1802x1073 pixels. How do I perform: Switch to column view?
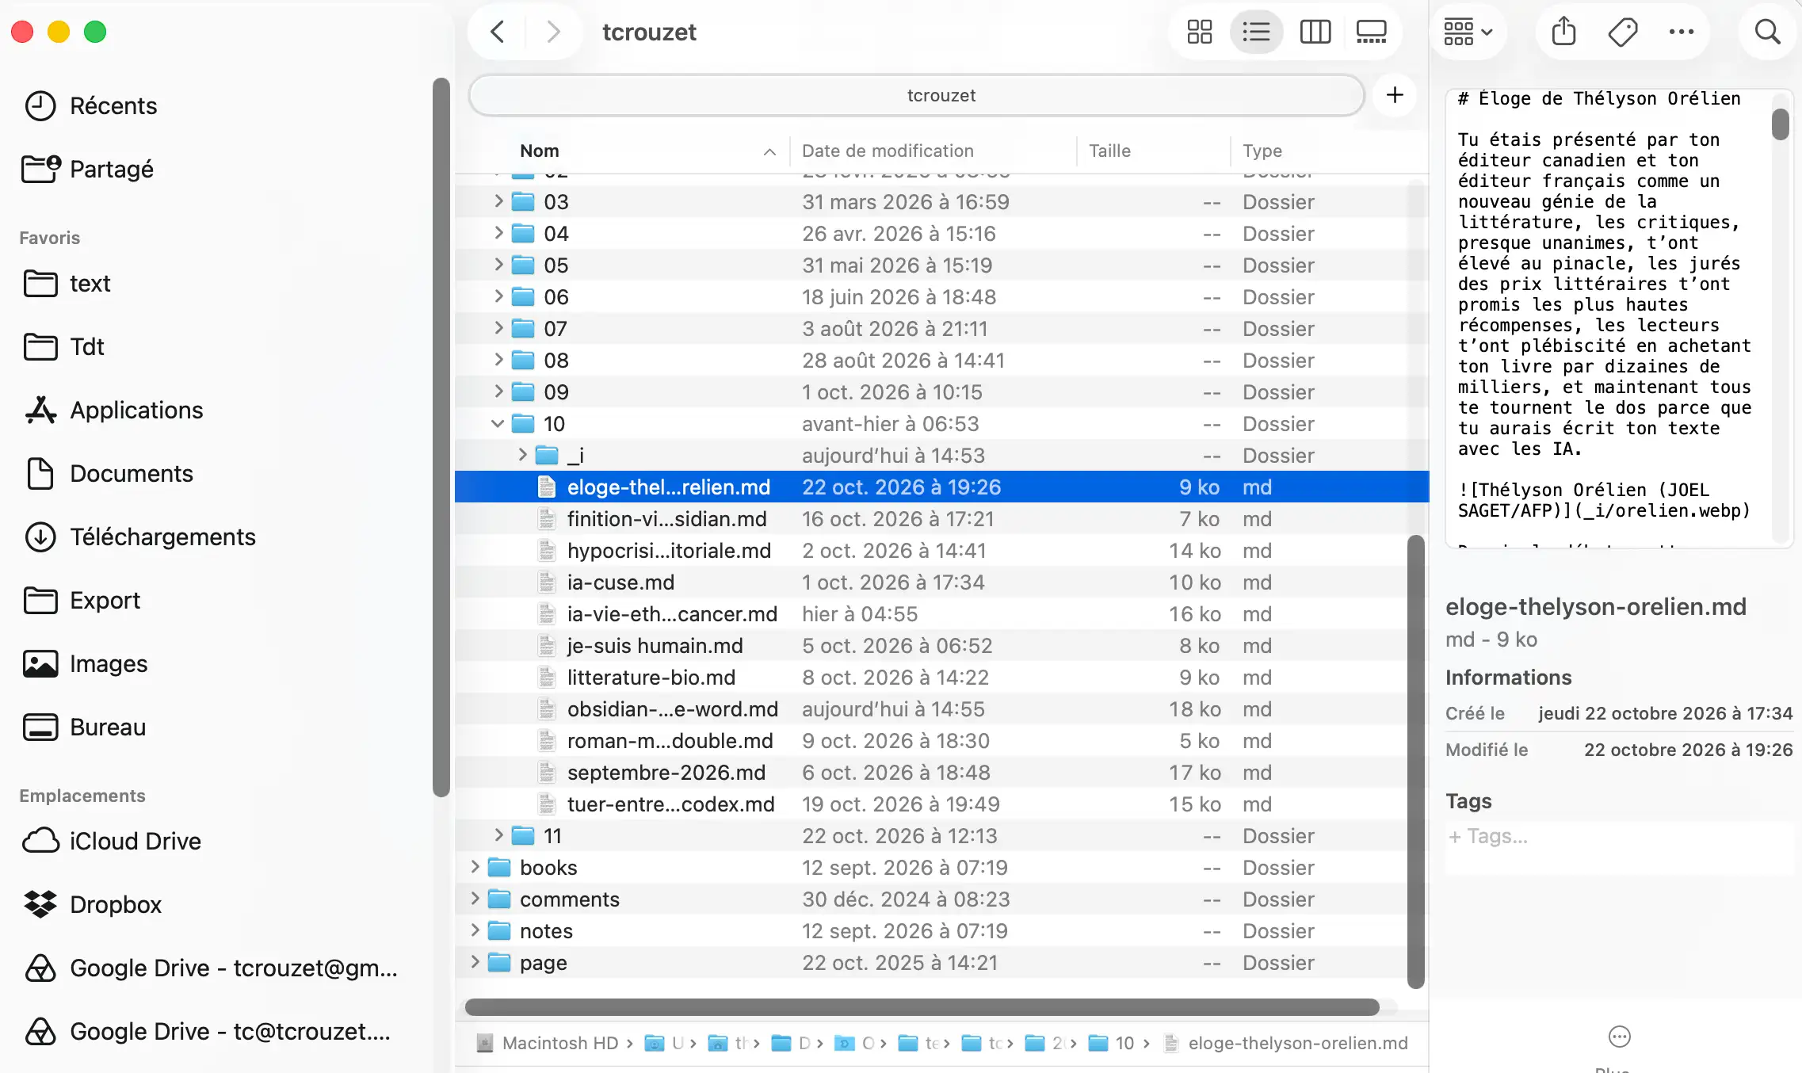[x=1315, y=32]
